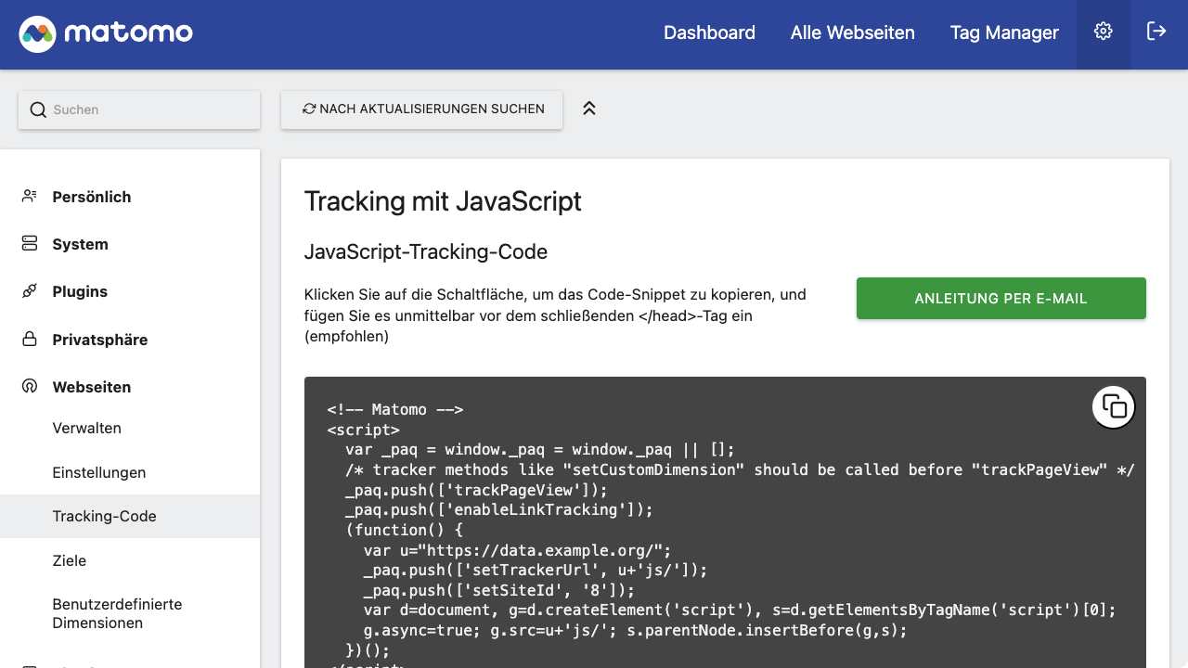Click the Persönlich user icon
The height and width of the screenshot is (668, 1188).
click(x=30, y=197)
